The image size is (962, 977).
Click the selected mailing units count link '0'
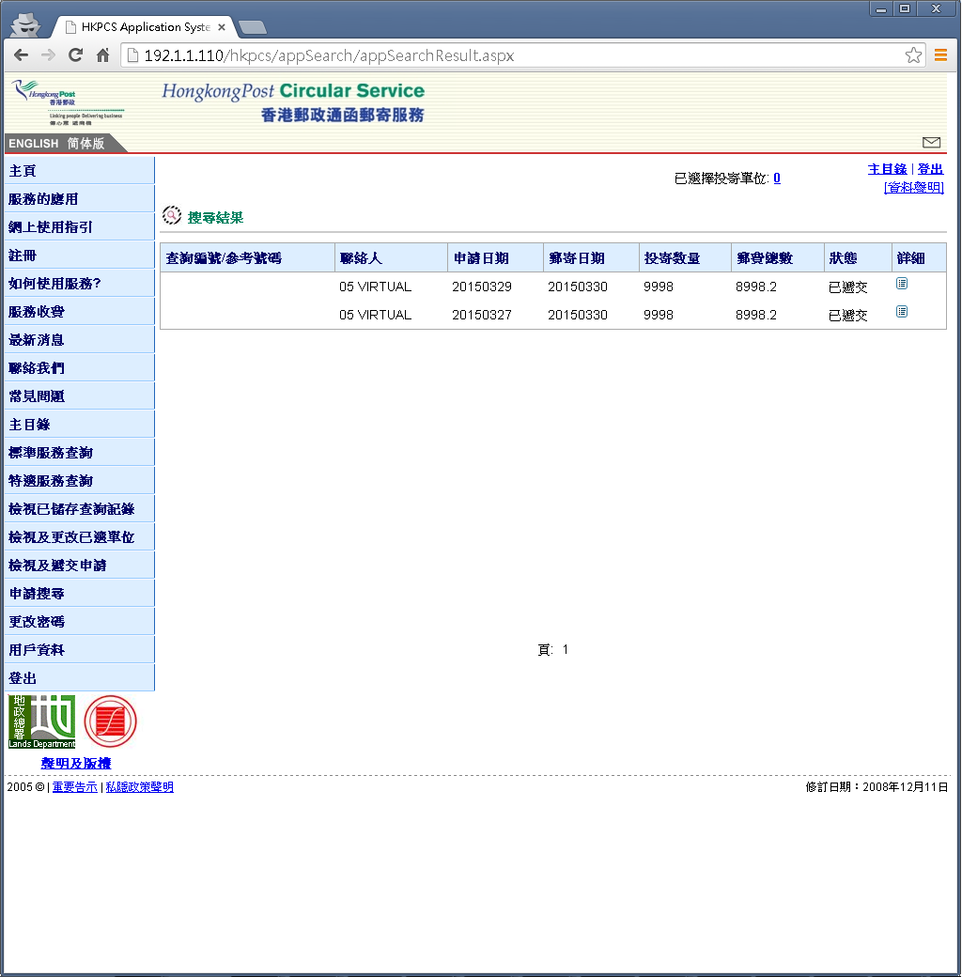776,178
